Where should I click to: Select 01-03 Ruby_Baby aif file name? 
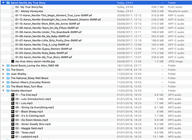pos(41,53)
